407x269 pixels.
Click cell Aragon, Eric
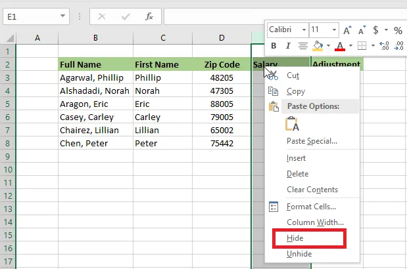point(96,104)
